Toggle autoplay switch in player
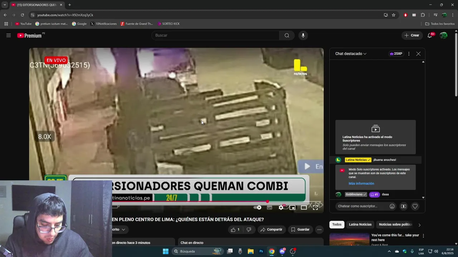Image resolution: width=458 pixels, height=257 pixels. [x=257, y=207]
